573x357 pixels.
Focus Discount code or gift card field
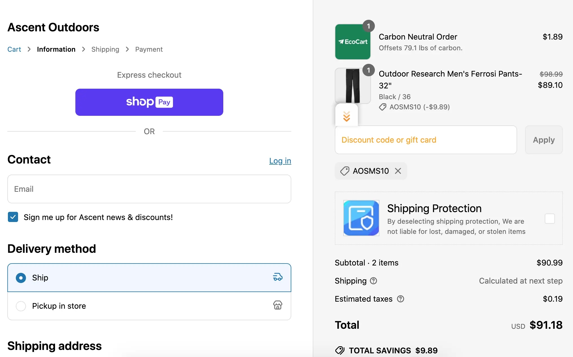pos(426,140)
